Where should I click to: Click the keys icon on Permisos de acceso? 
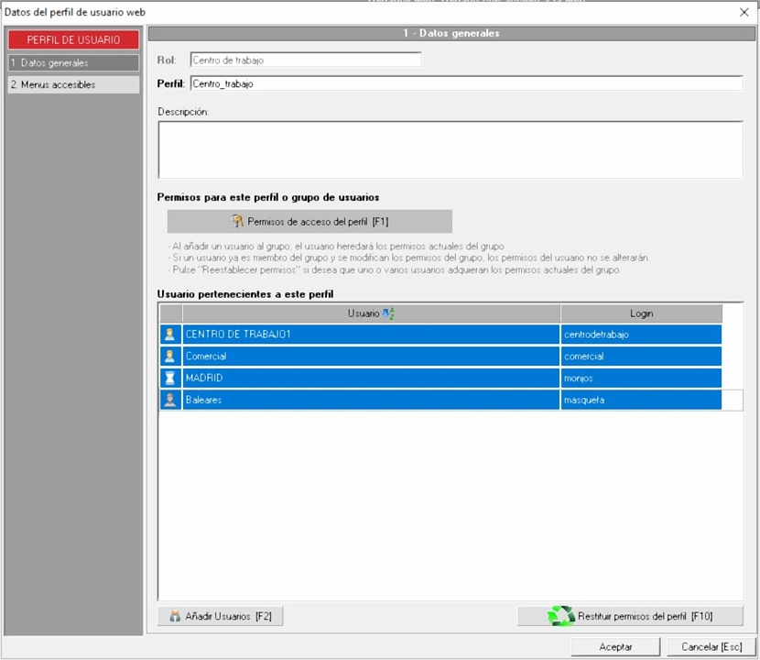tap(237, 221)
